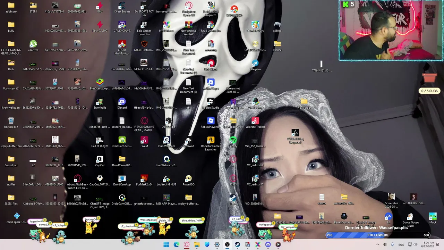The image size is (444, 250).
Task: Select the Telegram desktop shortcut
Action: pyautogui.click(x=255, y=65)
